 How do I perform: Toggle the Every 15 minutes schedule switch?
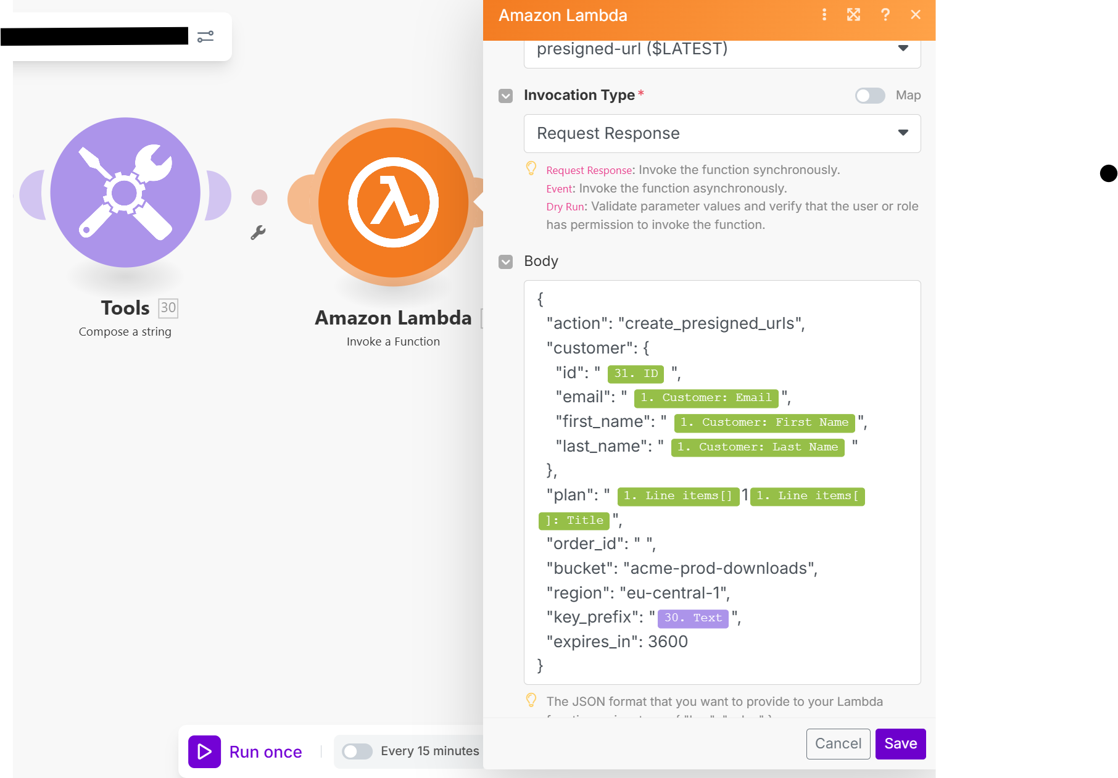tap(357, 751)
